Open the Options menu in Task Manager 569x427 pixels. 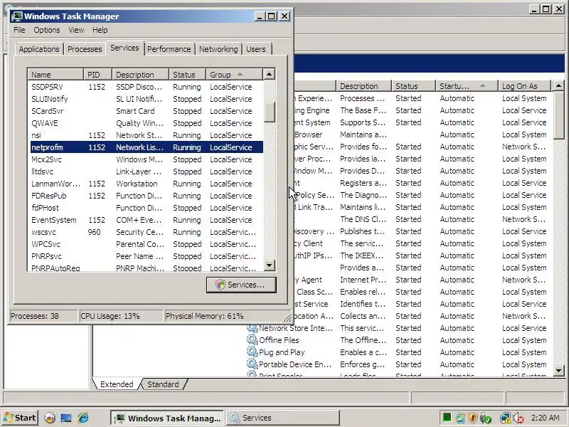click(47, 30)
